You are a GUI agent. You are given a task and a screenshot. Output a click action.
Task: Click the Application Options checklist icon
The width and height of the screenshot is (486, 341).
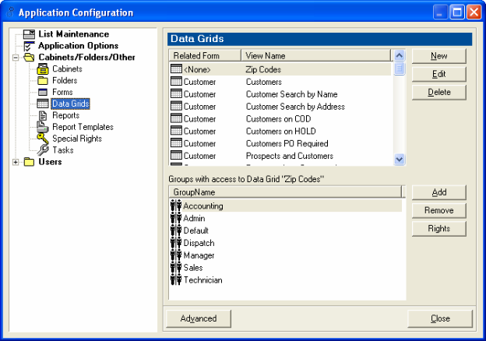point(29,46)
